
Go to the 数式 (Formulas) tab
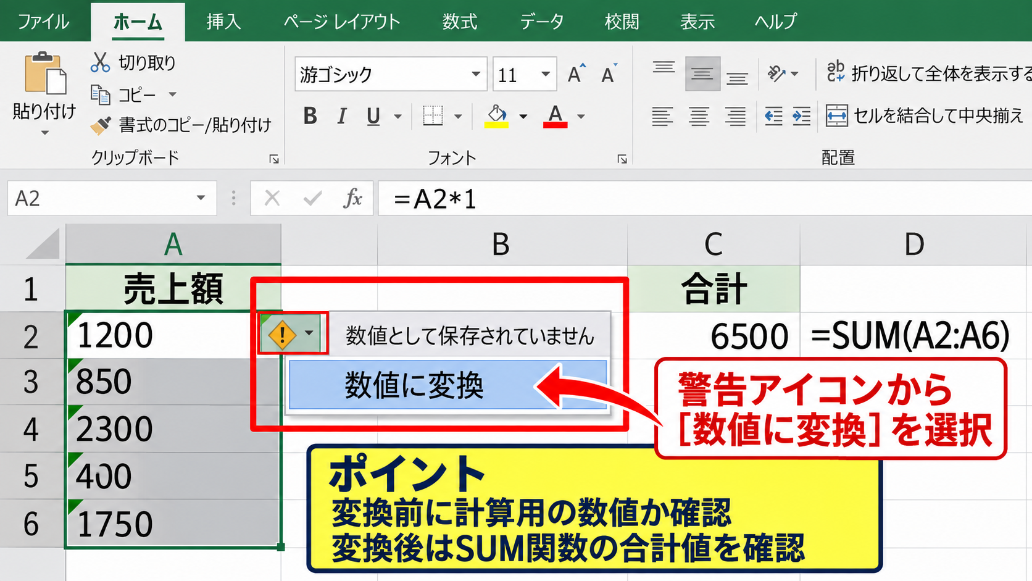click(x=460, y=22)
